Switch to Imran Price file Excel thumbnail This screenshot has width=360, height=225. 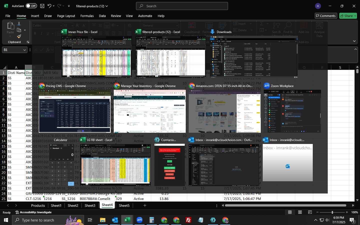[x=96, y=57]
